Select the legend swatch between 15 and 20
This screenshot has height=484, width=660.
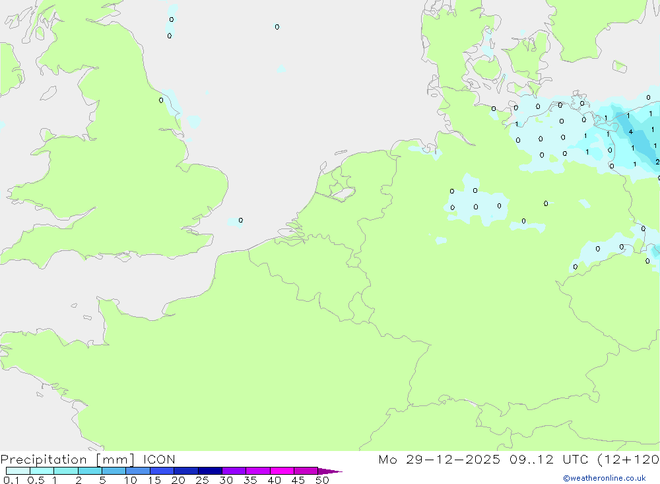click(162, 471)
